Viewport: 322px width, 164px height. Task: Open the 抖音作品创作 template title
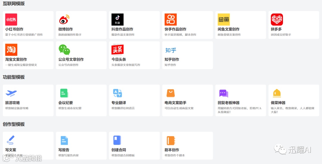click(123, 29)
